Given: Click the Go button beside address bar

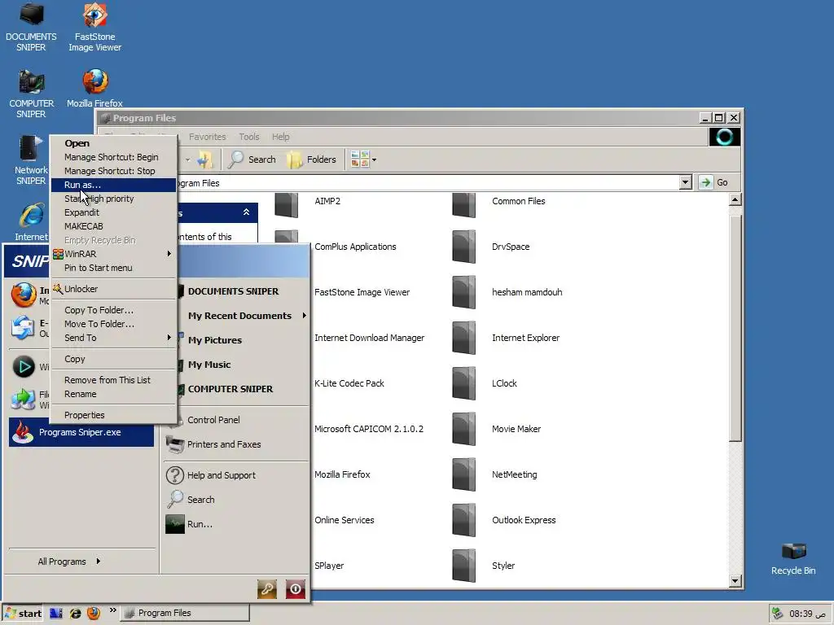Looking at the screenshot, I should tap(715, 182).
